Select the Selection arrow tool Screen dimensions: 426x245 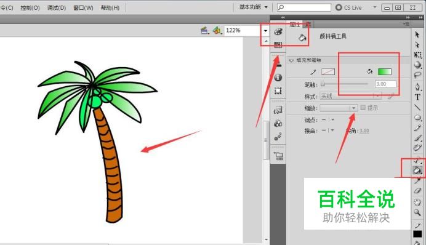tap(417, 34)
